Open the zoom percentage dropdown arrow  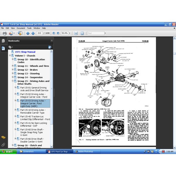tap(70, 33)
